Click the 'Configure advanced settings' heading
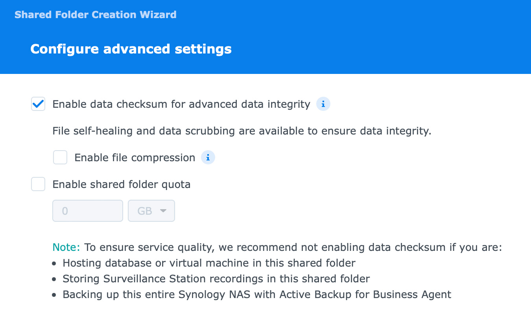The width and height of the screenshot is (531, 324). [x=131, y=49]
